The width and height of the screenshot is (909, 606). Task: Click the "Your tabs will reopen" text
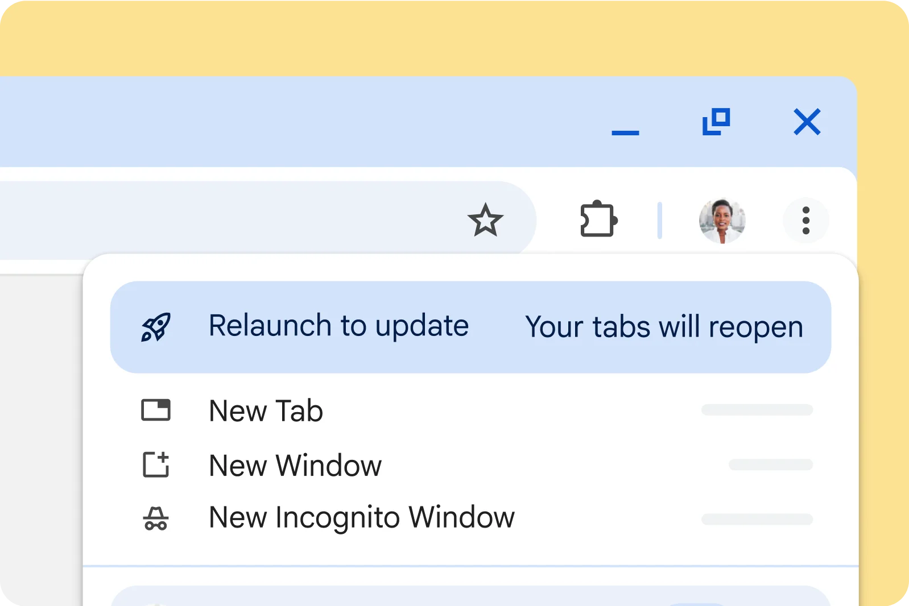[664, 327]
